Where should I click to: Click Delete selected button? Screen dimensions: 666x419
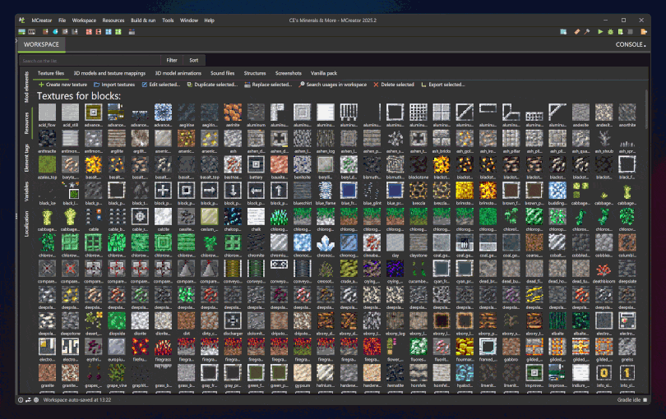[x=394, y=85]
